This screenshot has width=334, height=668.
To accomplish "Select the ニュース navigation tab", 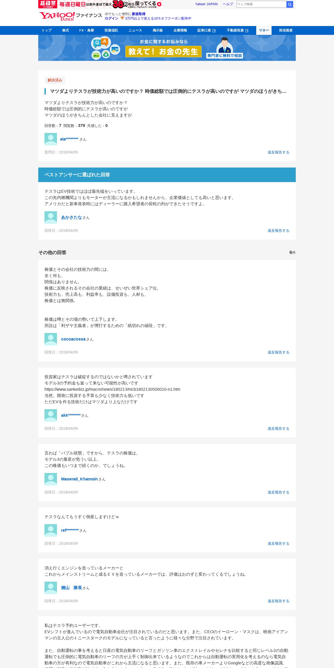I will 135,30.
